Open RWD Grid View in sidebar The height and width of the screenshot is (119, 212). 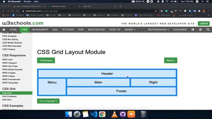point(10,66)
